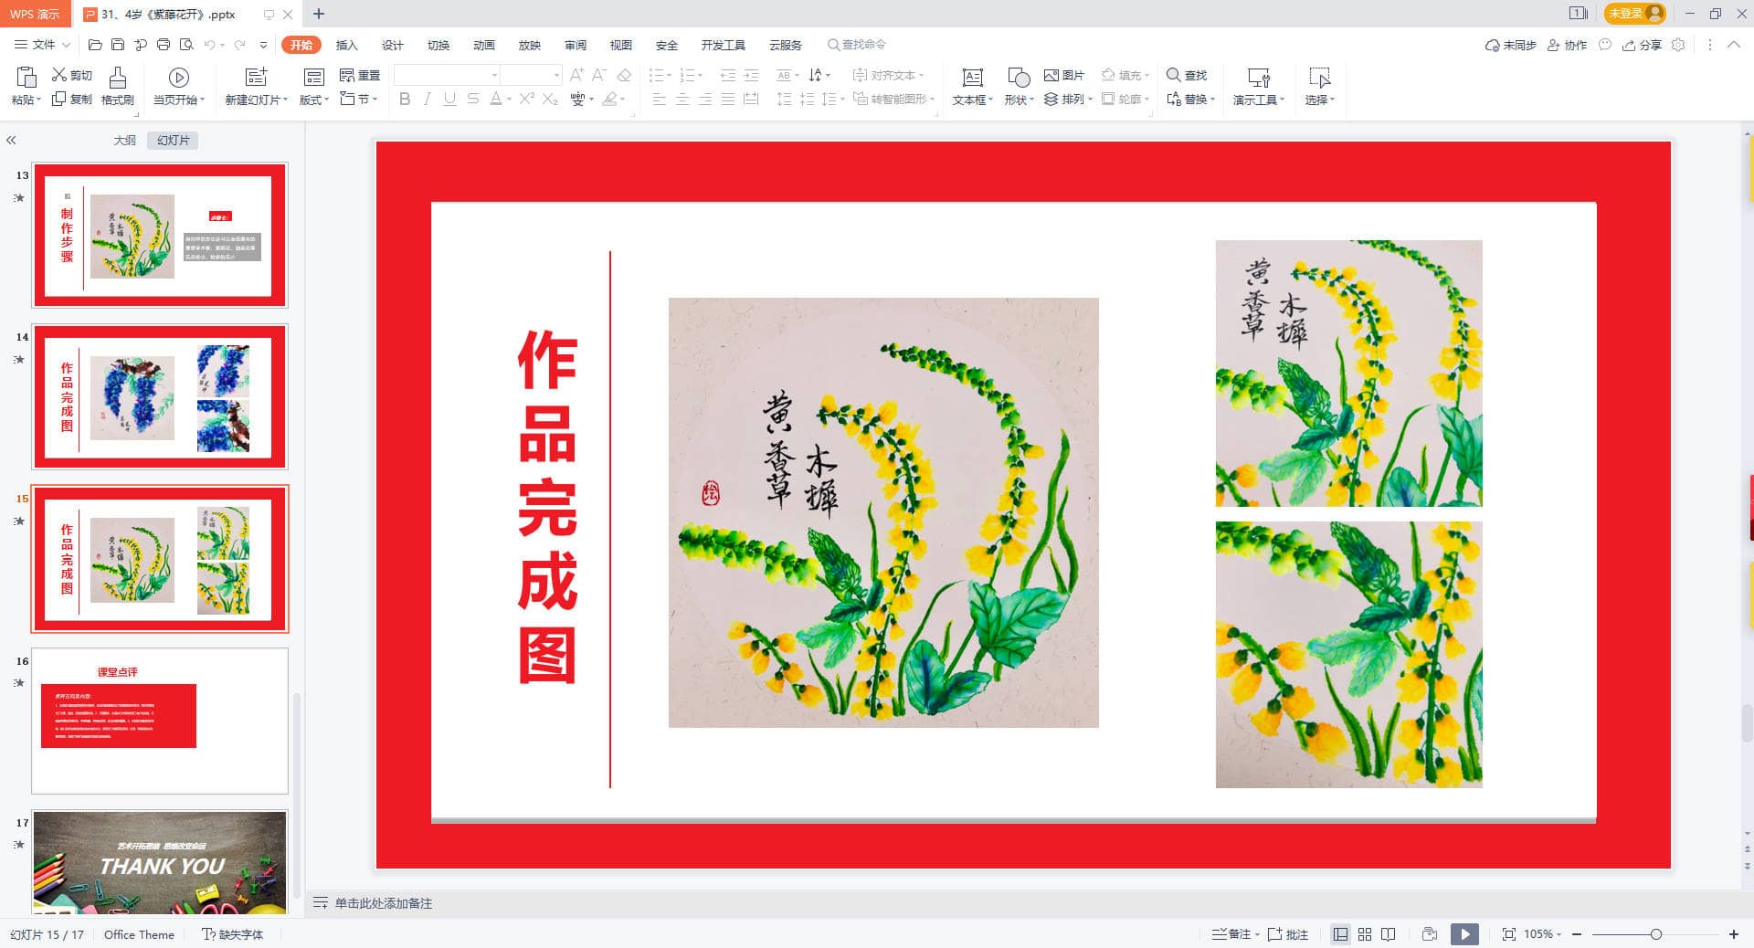Click the clear formatting eraser icon

[624, 75]
